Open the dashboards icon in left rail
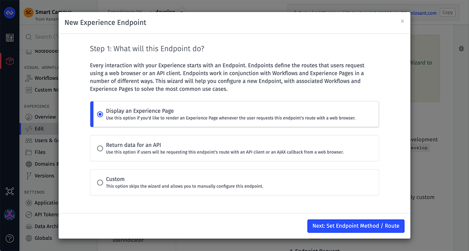The image size is (469, 251). tap(9, 38)
